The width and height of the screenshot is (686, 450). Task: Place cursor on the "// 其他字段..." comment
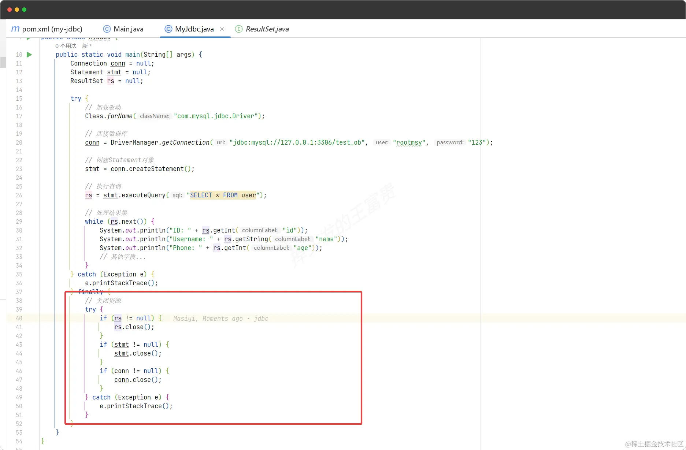tap(123, 257)
